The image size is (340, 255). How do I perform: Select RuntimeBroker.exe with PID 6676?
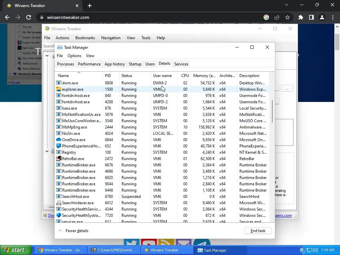162,165
